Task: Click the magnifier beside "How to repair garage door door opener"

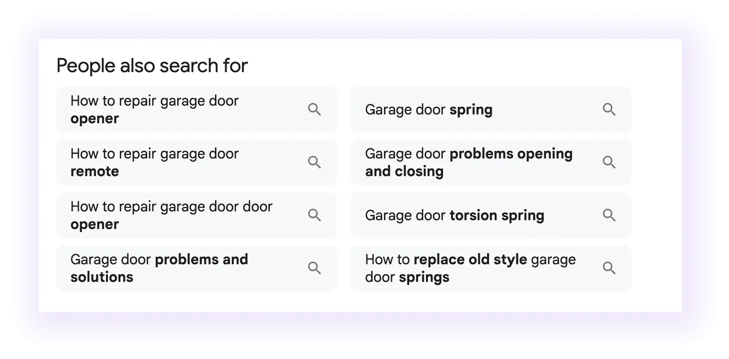Action: click(x=314, y=215)
